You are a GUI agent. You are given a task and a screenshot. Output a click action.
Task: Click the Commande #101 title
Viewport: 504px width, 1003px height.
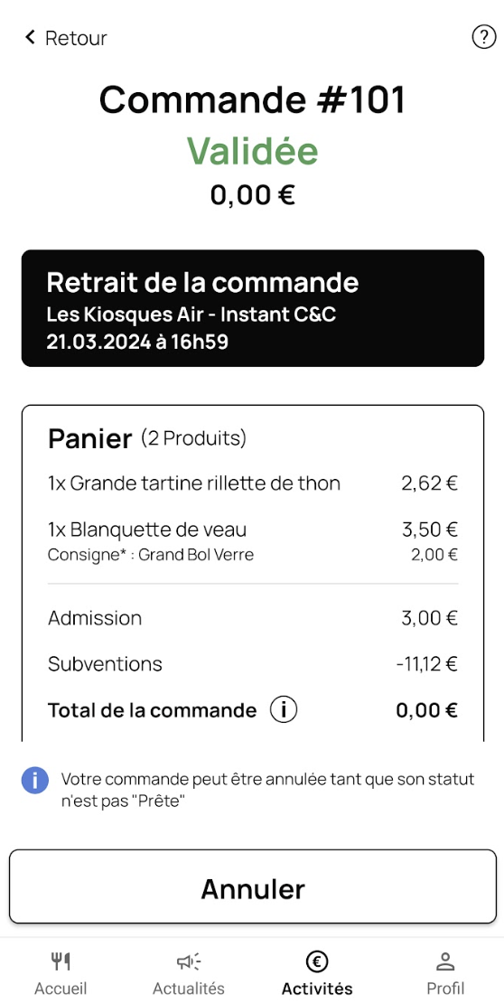[253, 100]
